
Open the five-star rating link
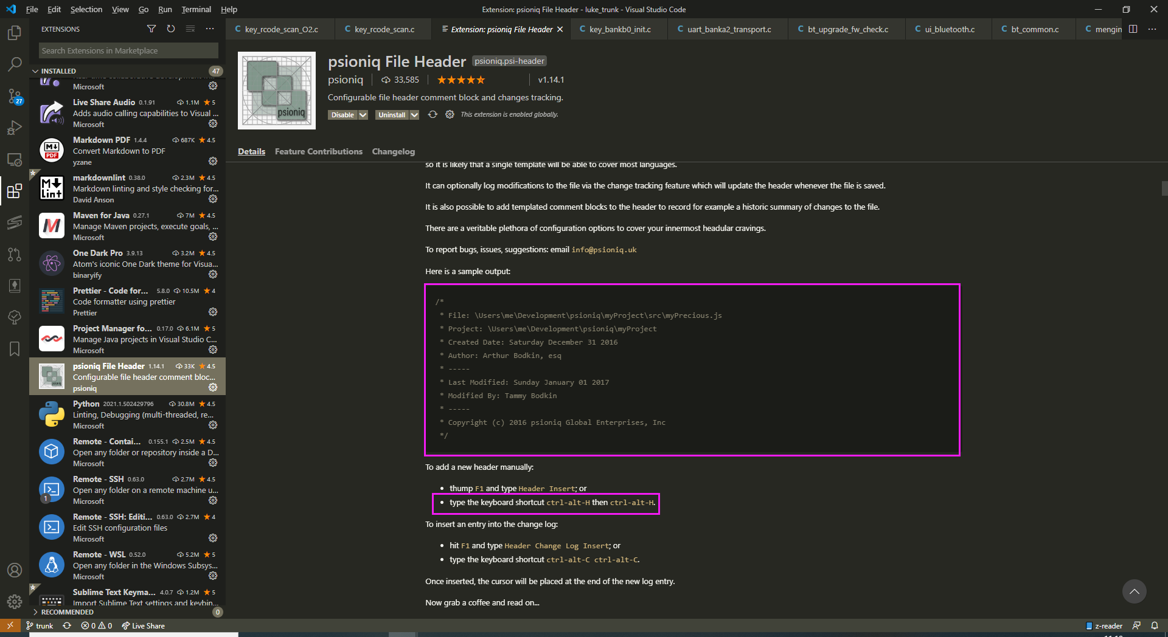click(x=461, y=80)
